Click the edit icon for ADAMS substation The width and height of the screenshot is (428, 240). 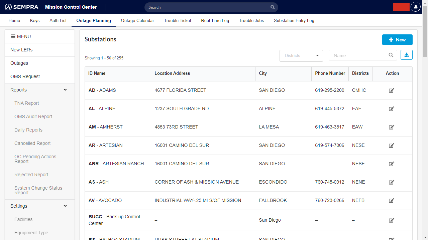pyautogui.click(x=391, y=90)
